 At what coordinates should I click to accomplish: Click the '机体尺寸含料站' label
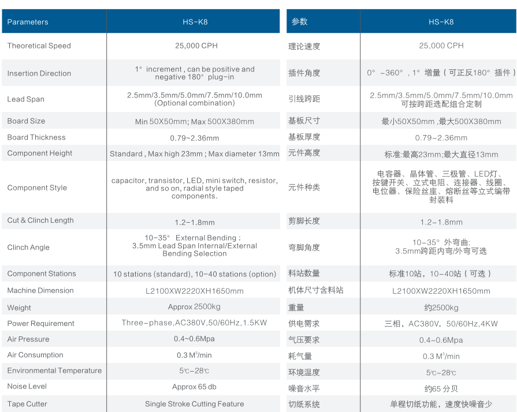point(316,290)
